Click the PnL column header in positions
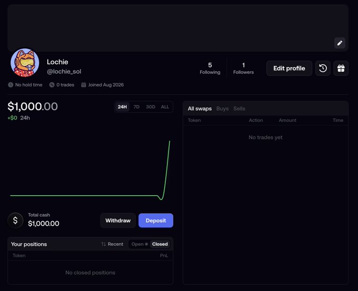358x291 pixels. tap(164, 255)
